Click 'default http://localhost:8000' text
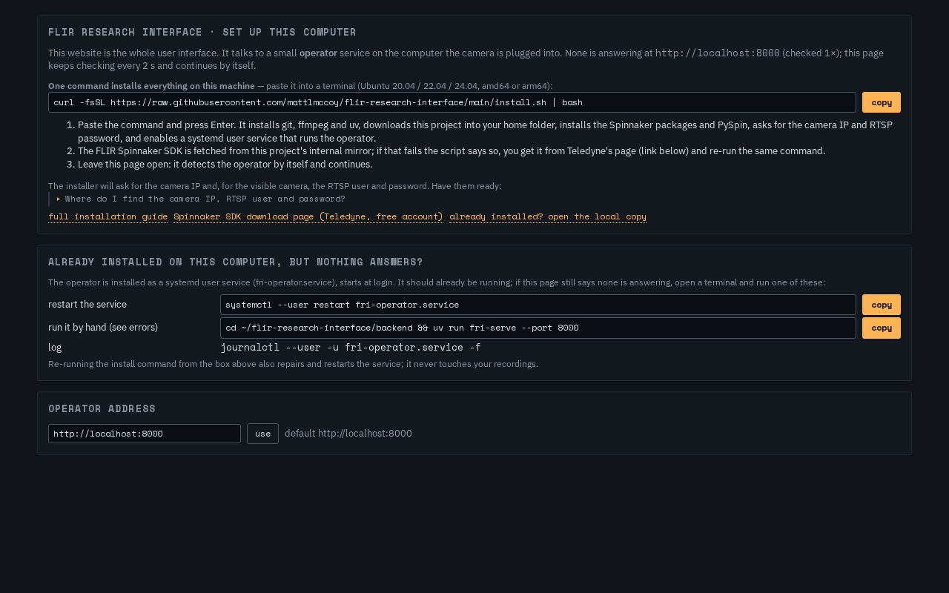The height and width of the screenshot is (593, 949). (x=348, y=434)
